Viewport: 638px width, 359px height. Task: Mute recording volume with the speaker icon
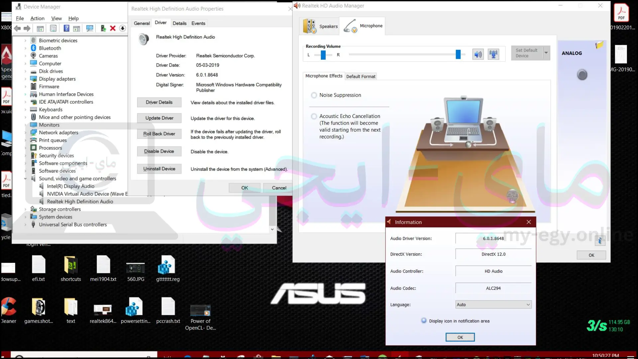(478, 54)
